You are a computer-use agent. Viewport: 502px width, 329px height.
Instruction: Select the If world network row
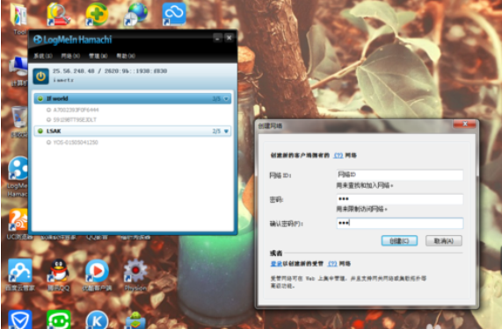point(133,98)
